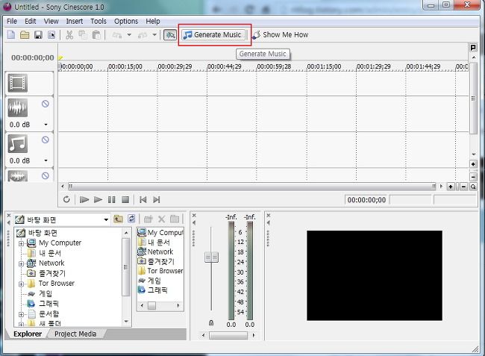Select the generated music track note icon
This screenshot has height=356, width=485.
(18, 143)
